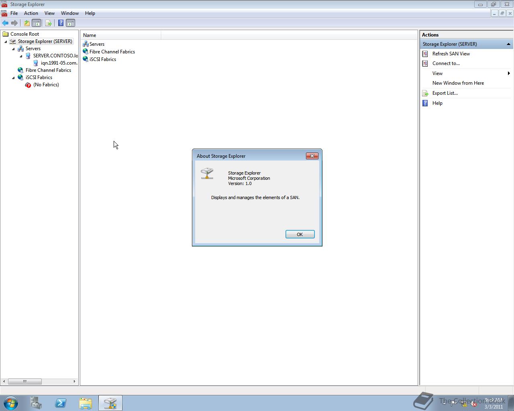Close the About Storage Explorer dialog
Image resolution: width=514 pixels, height=411 pixels.
coord(312,156)
